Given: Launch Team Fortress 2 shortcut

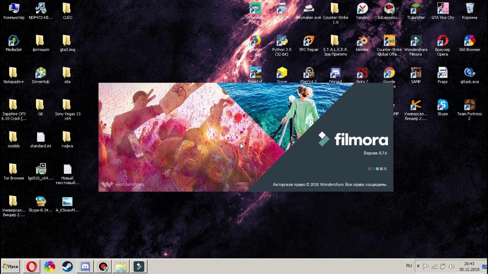Looking at the screenshot, I should coord(470,110).
